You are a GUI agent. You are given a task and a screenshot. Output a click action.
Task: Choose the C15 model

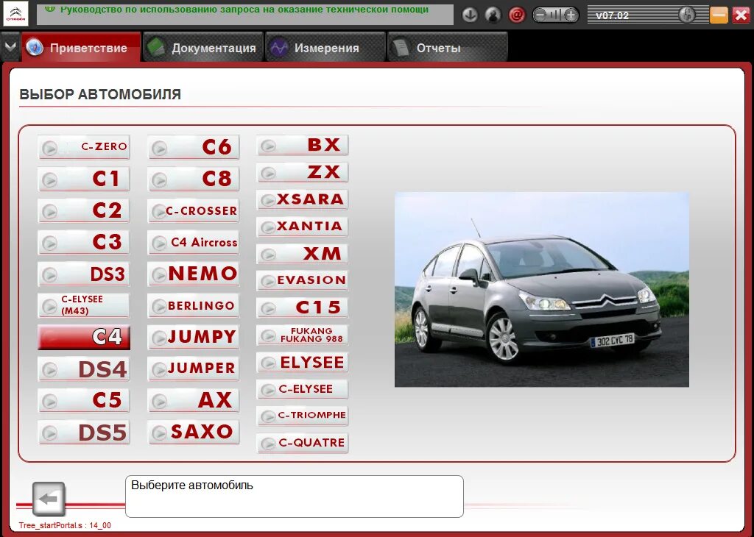click(303, 307)
